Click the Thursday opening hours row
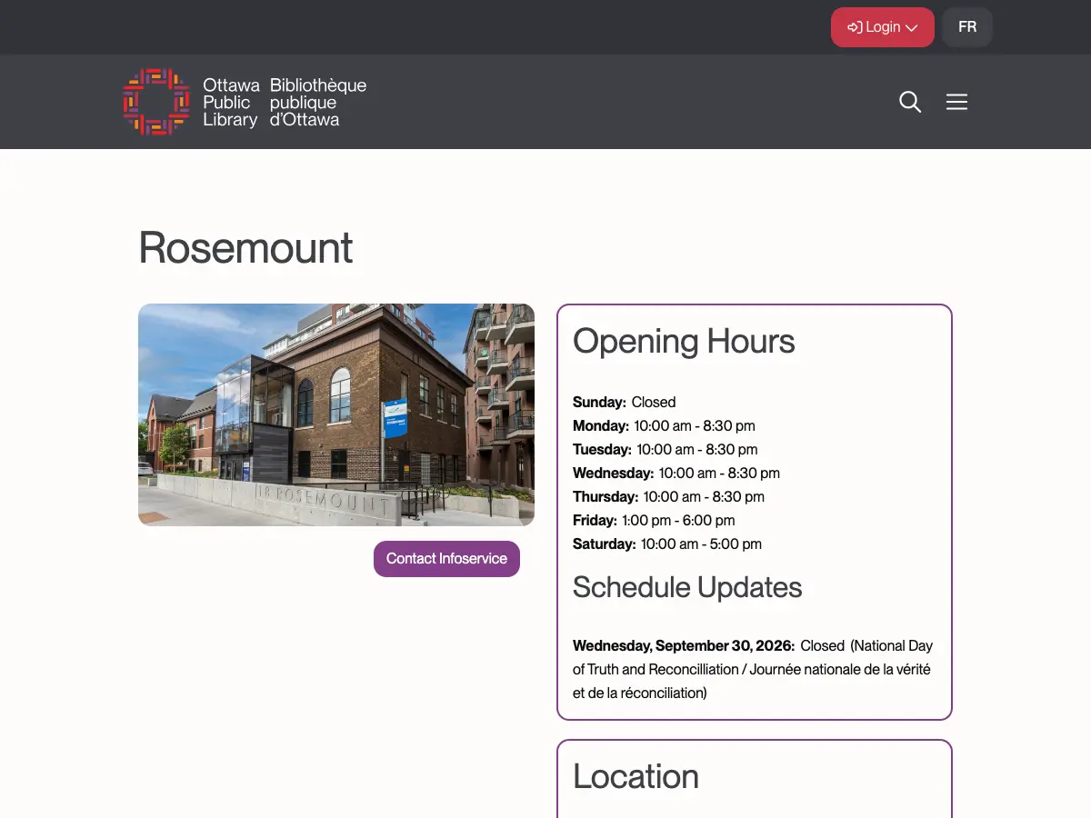The height and width of the screenshot is (818, 1091). 668,496
